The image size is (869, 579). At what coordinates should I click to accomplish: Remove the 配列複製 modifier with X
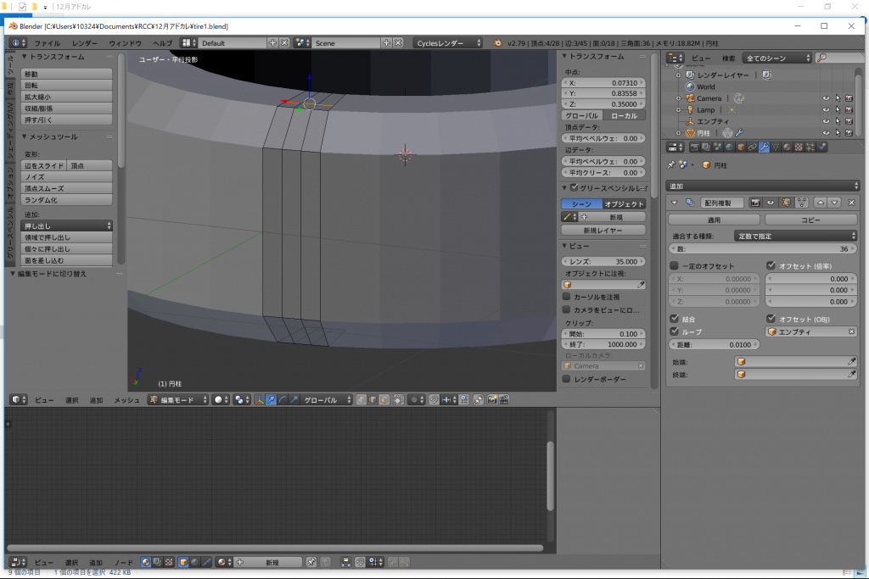[x=851, y=203]
